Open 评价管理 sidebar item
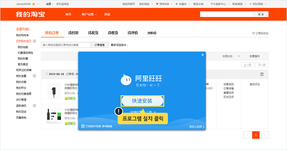Screen dimensions: 287x150 21,100
